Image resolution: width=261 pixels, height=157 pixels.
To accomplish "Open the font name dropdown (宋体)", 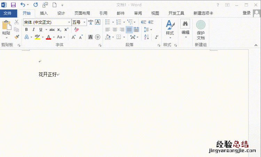I will coord(69,22).
